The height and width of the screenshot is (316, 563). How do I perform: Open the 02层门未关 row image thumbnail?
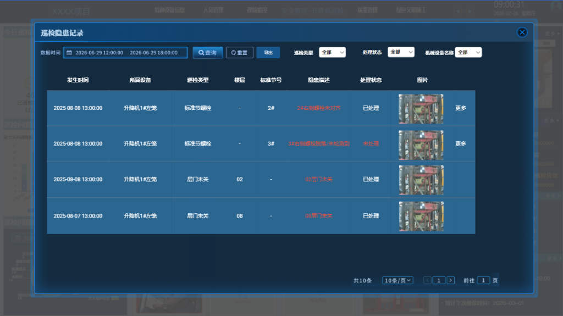pos(421,180)
